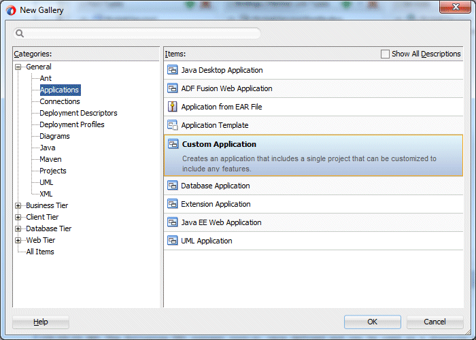Select the Web Tier label
476x340 pixels.
[x=41, y=240]
